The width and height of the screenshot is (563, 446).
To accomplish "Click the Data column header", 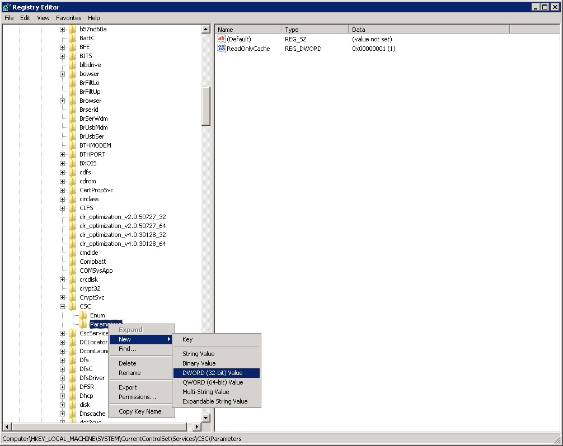I will pyautogui.click(x=429, y=30).
